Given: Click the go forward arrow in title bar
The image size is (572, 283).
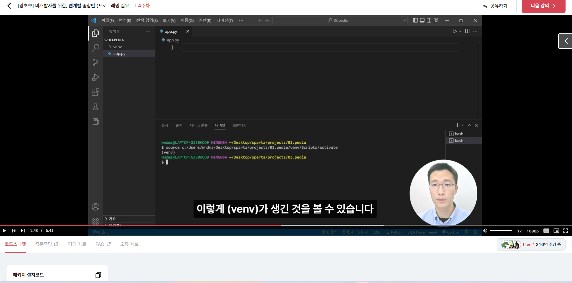Looking at the screenshot, I should [x=267, y=21].
